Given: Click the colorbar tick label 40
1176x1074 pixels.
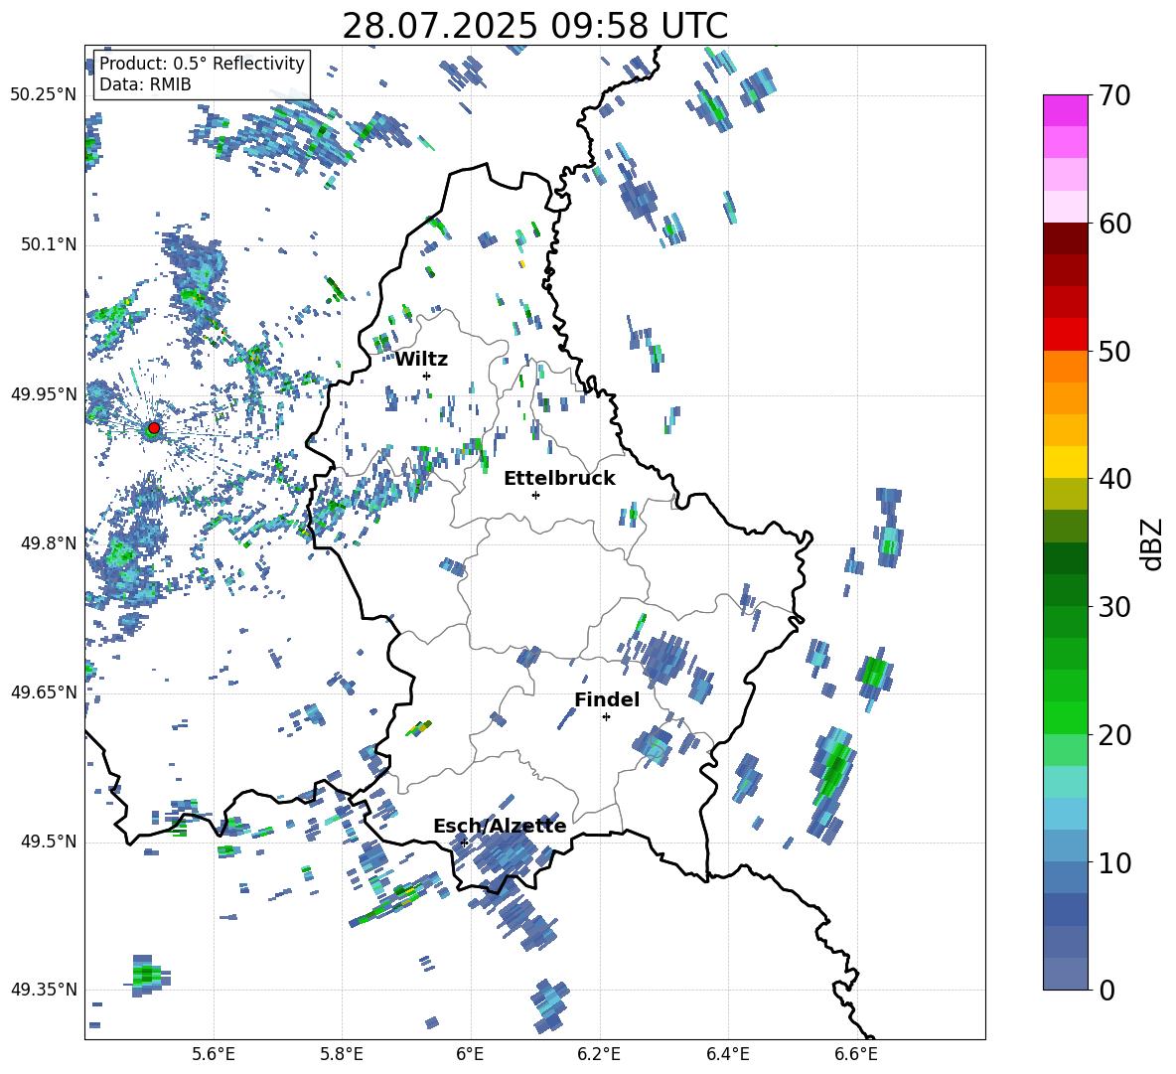Looking at the screenshot, I should point(1114,479).
